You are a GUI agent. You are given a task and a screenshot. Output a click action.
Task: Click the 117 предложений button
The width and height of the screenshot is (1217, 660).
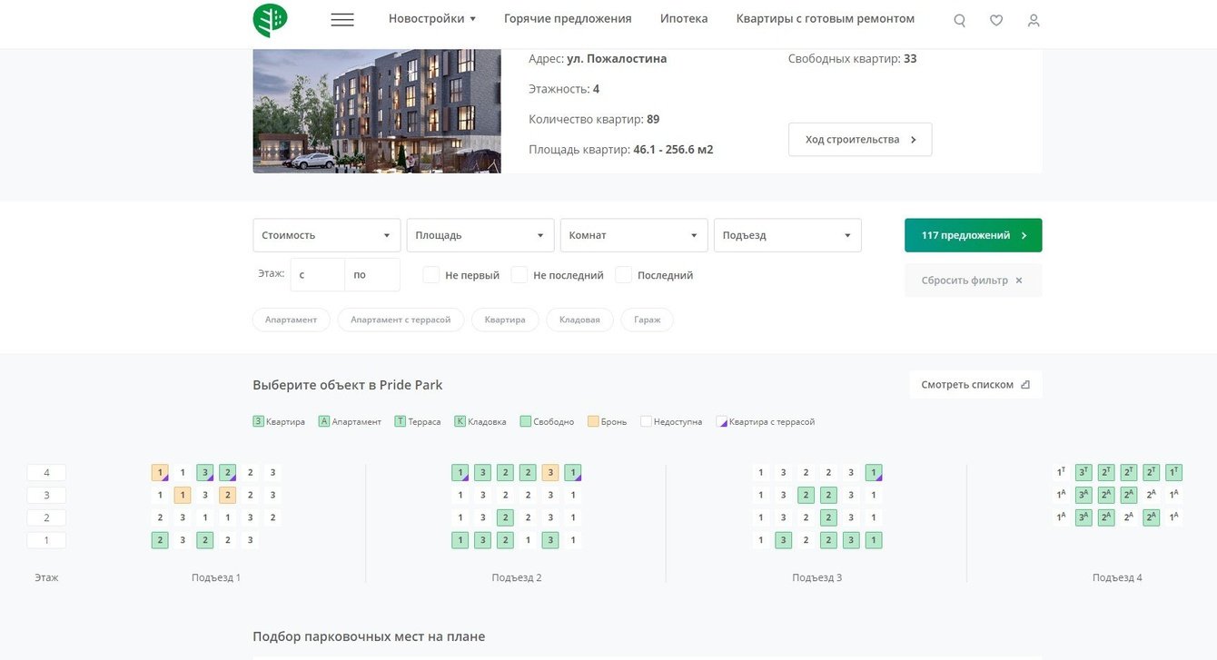pos(973,235)
